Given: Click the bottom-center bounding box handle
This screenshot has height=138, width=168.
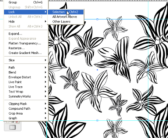Looking at the screenshot, I should (97, 120).
